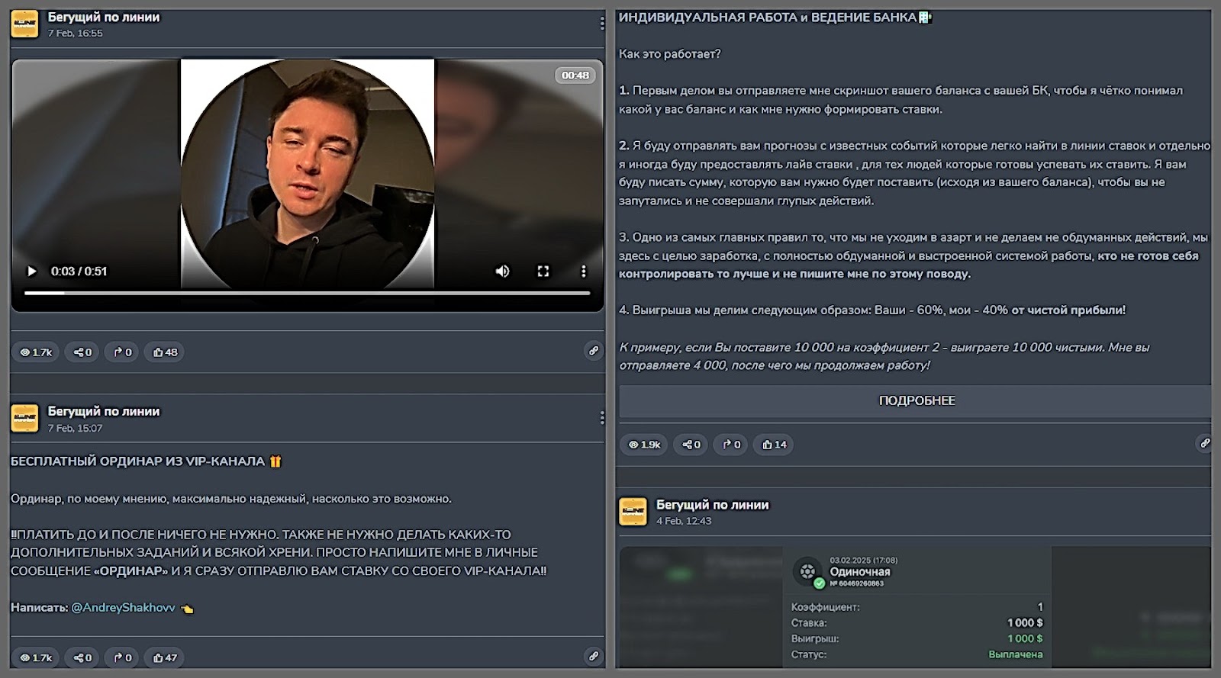The height and width of the screenshot is (678, 1221).
Task: Seek along the video progress bar
Action: pos(307,293)
